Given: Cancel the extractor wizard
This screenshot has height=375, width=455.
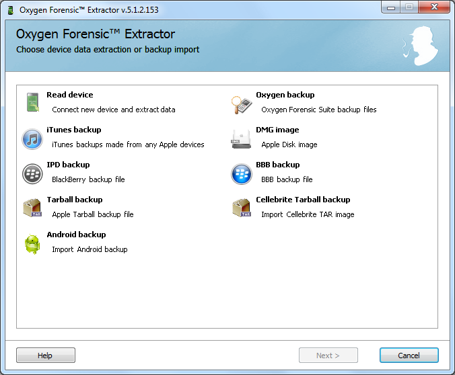Looking at the screenshot, I should click(x=409, y=356).
